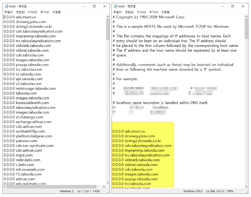The height and width of the screenshot is (197, 251).
Task: Click '100%' zoom in left window status bar
Action: click(96, 191)
